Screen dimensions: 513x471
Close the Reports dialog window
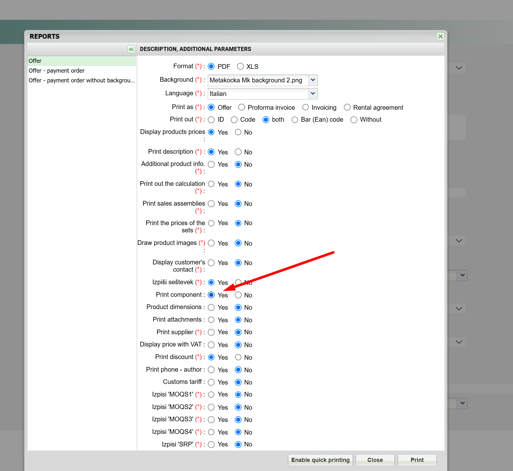[x=440, y=36]
